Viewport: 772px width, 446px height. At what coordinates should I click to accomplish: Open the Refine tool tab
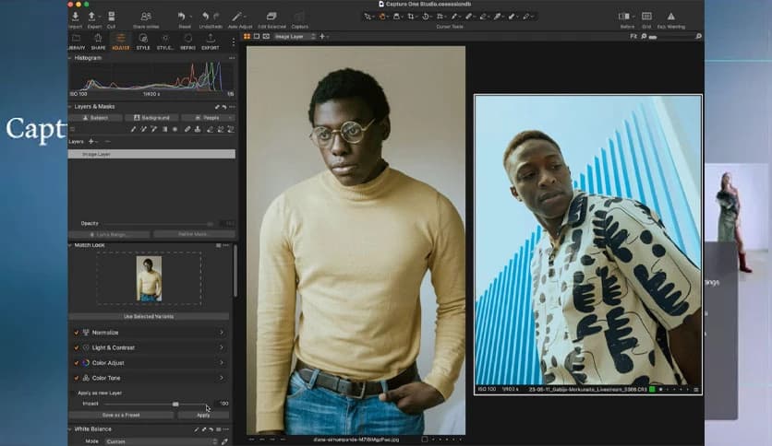click(187, 41)
